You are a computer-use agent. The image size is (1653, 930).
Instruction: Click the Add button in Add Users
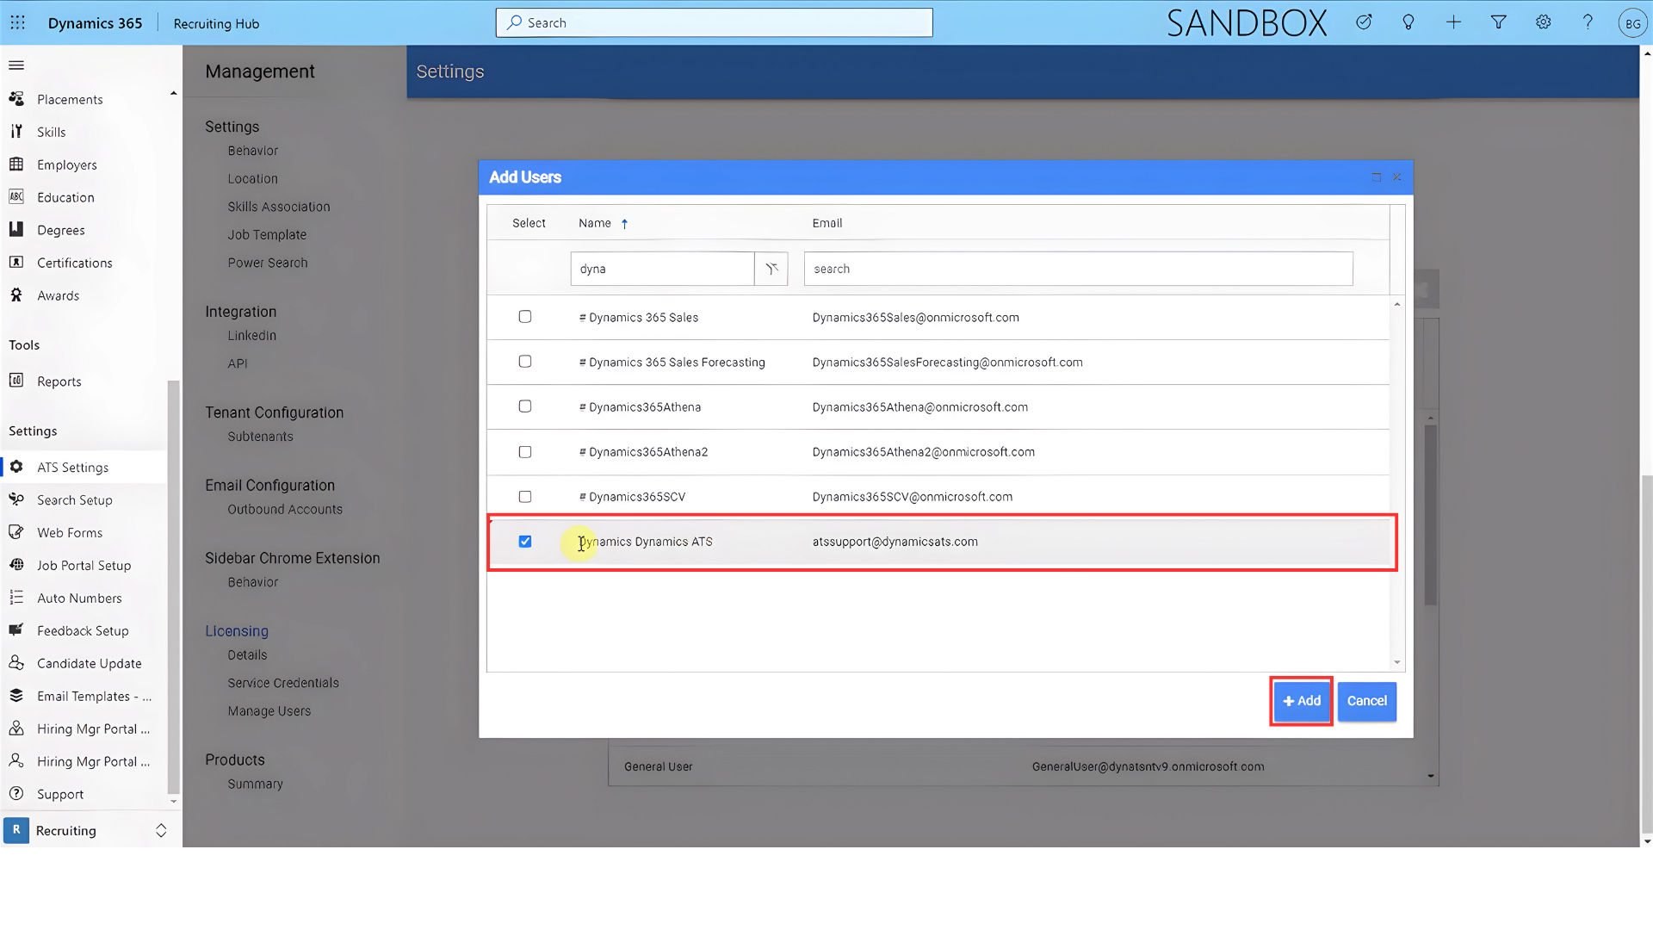click(1302, 701)
